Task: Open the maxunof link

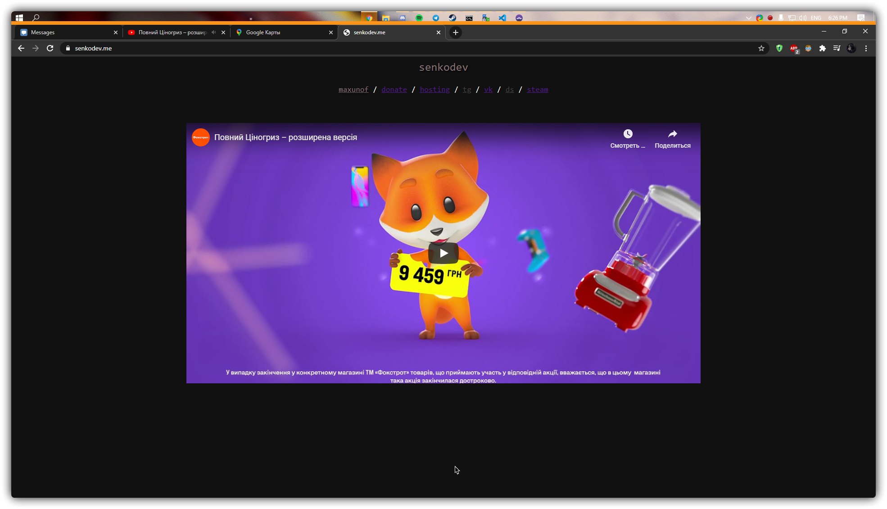Action: click(x=353, y=90)
